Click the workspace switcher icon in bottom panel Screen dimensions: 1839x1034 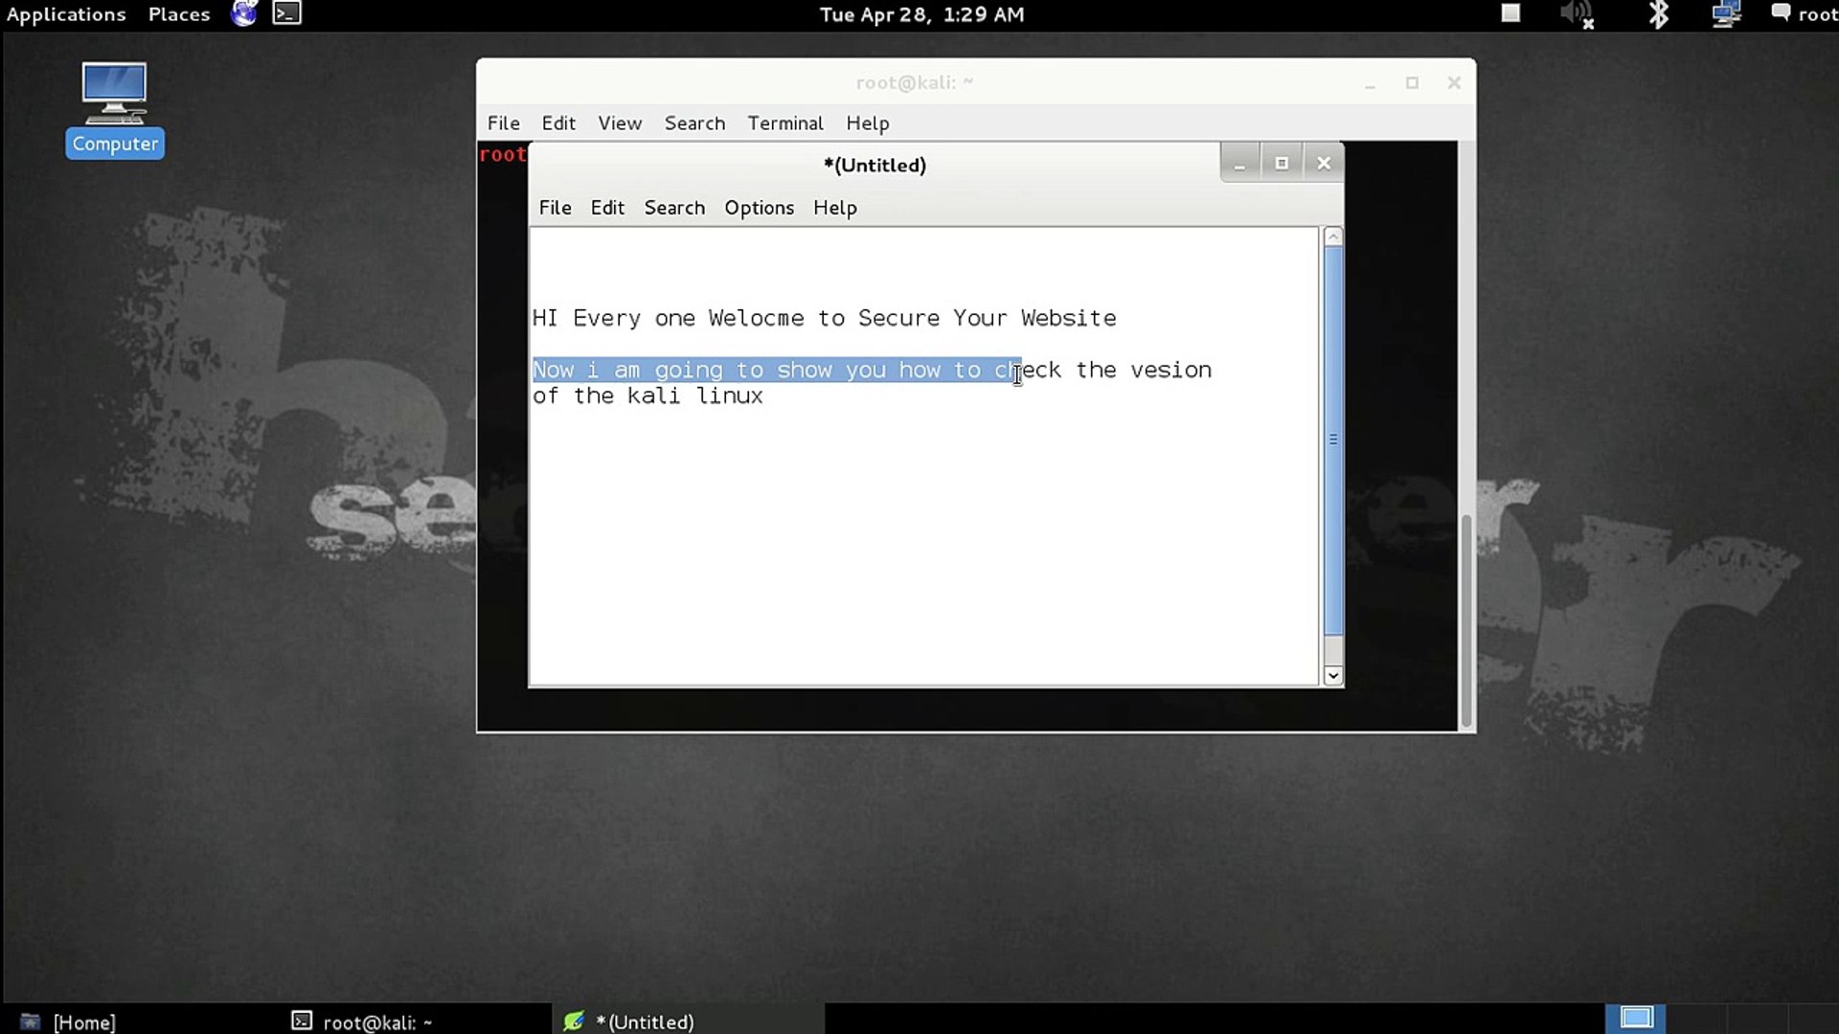[1636, 1018]
